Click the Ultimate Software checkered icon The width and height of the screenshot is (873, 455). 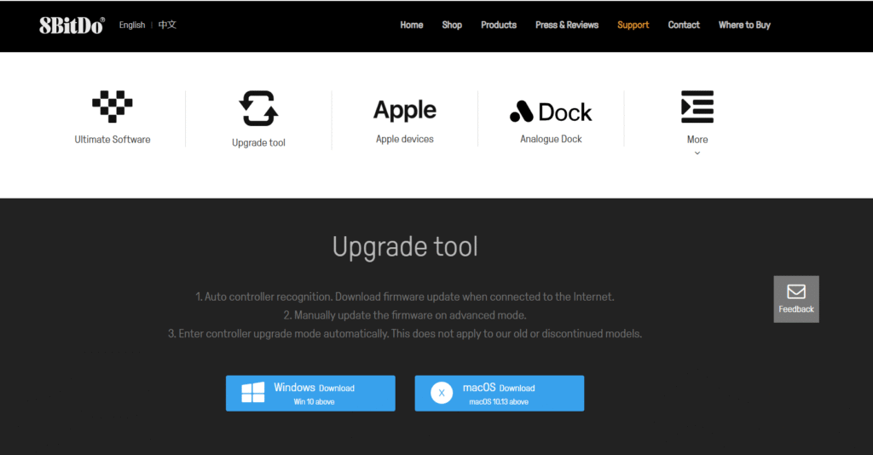click(113, 107)
